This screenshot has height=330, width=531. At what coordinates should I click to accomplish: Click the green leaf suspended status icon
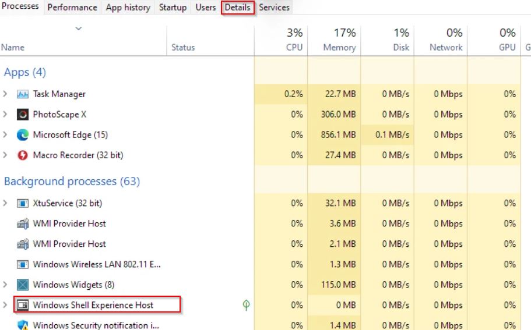[246, 305]
